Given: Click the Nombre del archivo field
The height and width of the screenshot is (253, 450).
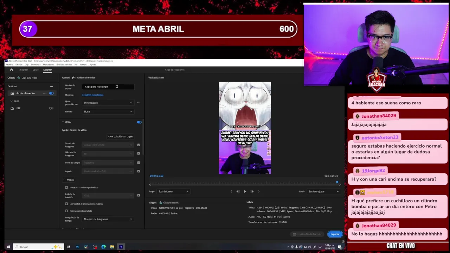Looking at the screenshot, I should pyautogui.click(x=109, y=87).
